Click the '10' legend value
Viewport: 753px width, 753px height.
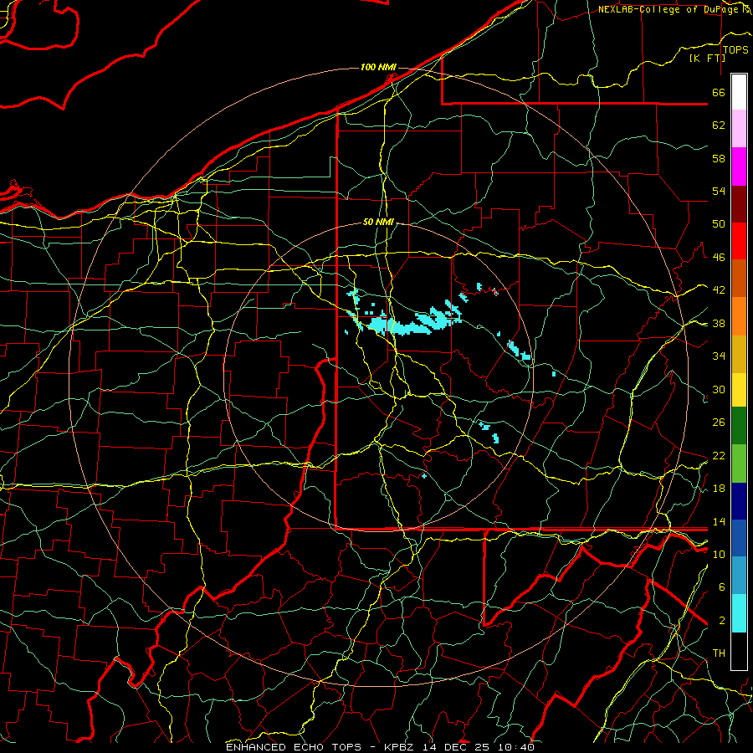point(719,555)
